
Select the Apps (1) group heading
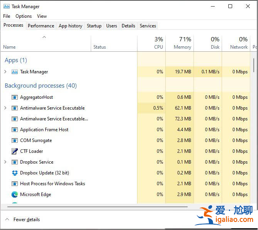[16, 60]
